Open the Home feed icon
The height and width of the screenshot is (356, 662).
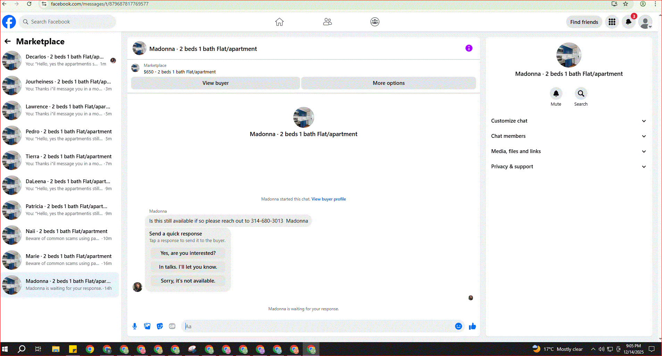pos(279,22)
